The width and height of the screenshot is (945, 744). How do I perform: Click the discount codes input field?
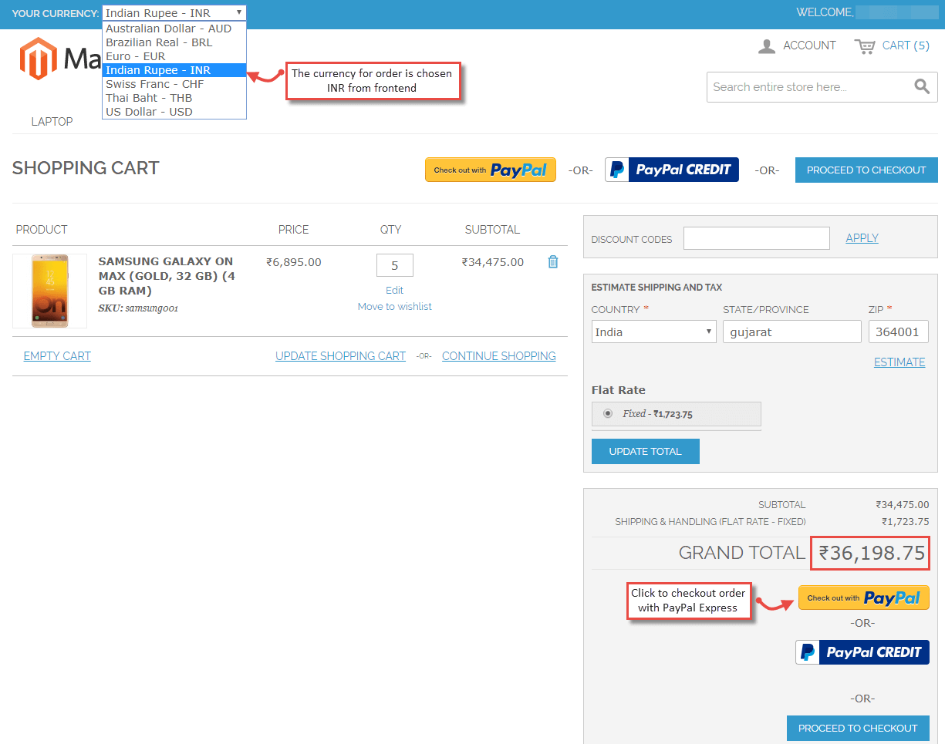[757, 238]
